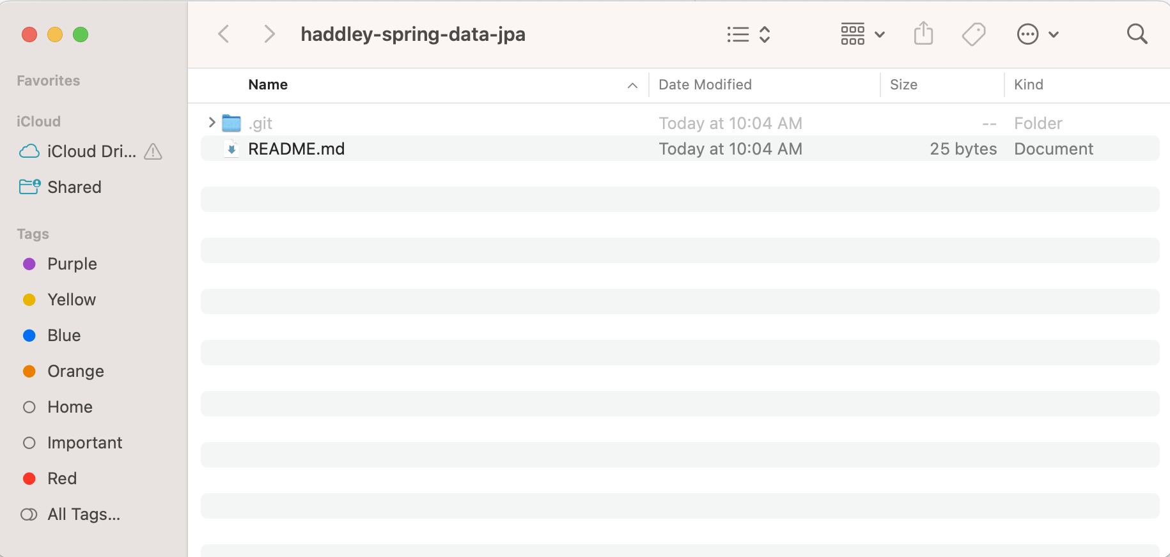Select the README.md file
Screen dimensions: 1170x557
(296, 149)
